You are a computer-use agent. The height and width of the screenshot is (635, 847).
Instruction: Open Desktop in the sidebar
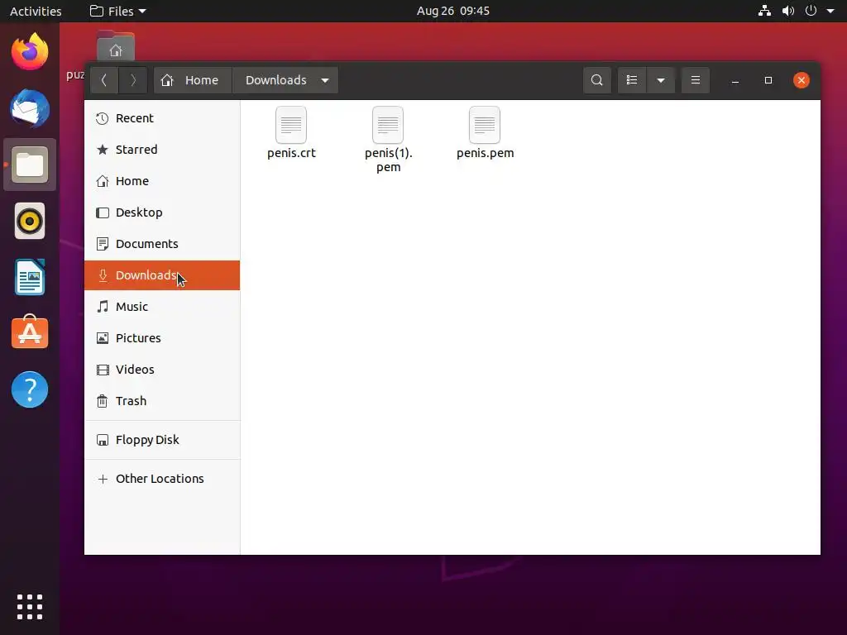point(162,212)
